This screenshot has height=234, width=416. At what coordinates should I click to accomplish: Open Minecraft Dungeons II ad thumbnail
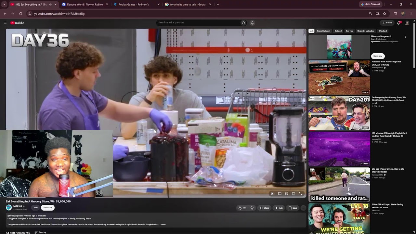339,47
